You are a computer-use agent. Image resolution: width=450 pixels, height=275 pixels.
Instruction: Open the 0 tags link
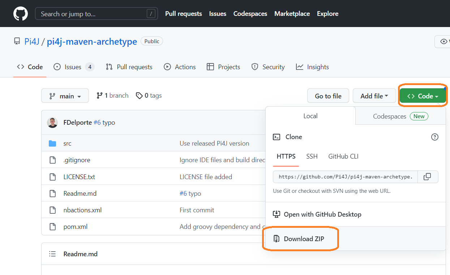click(149, 96)
